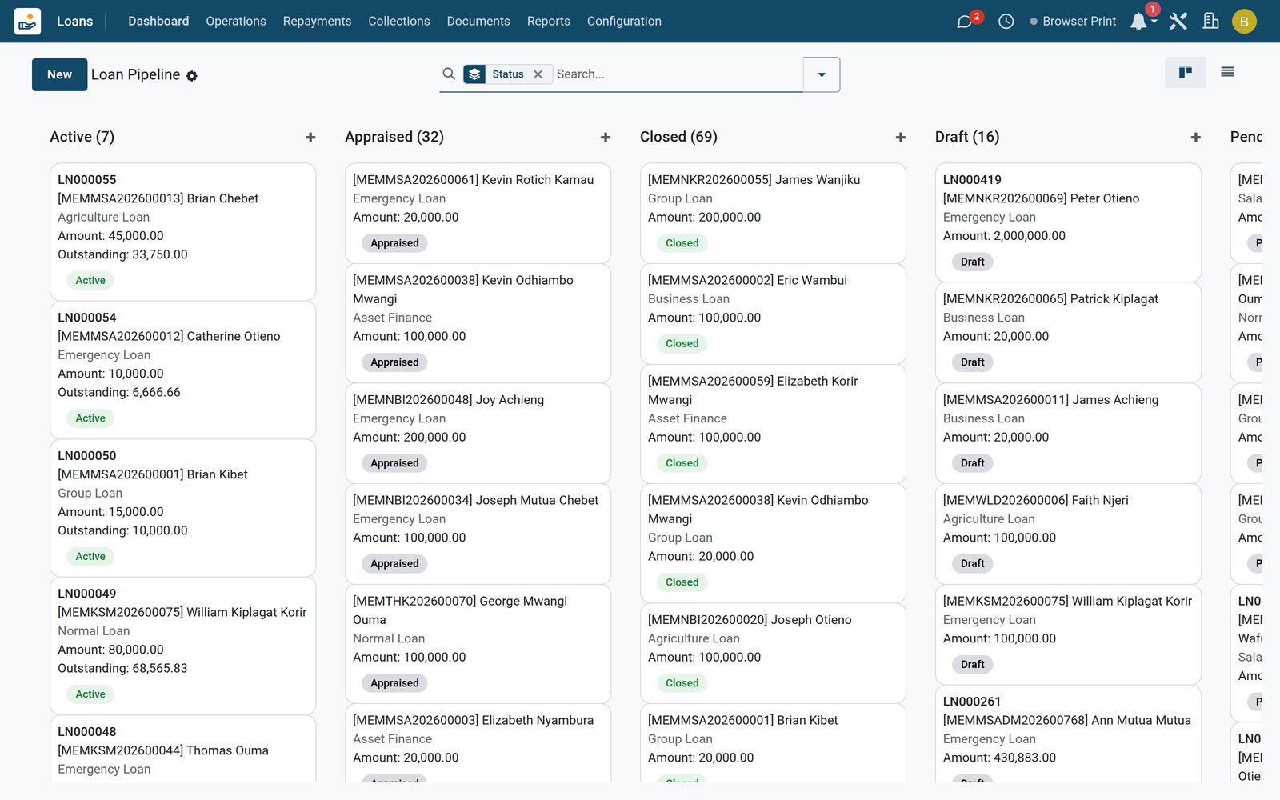Open Closed card Eric Wambui

(773, 314)
